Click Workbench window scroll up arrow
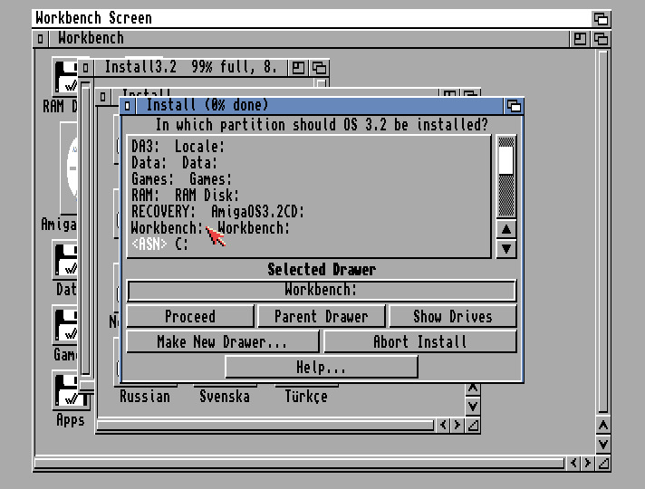The height and width of the screenshot is (489, 645). (x=603, y=426)
